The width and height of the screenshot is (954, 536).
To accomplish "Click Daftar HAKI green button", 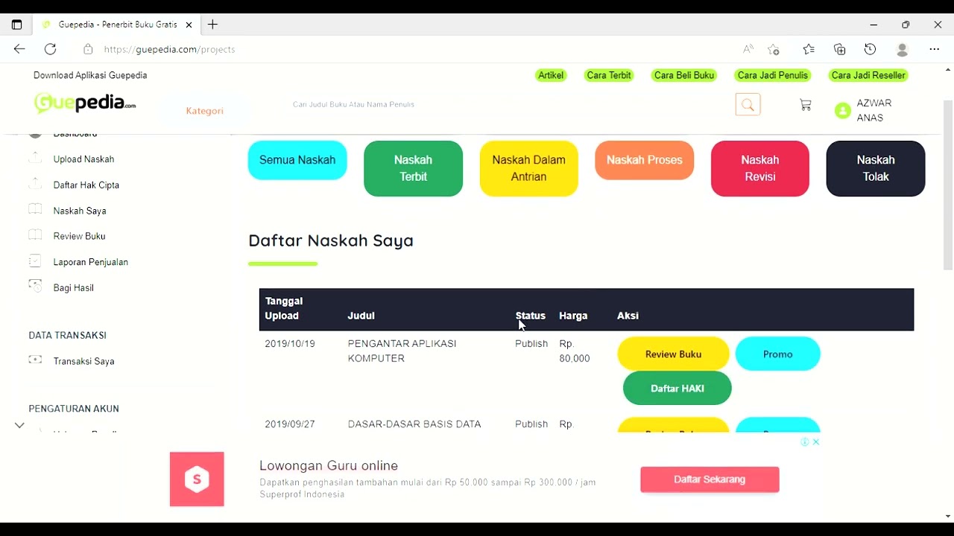I will coord(677,389).
